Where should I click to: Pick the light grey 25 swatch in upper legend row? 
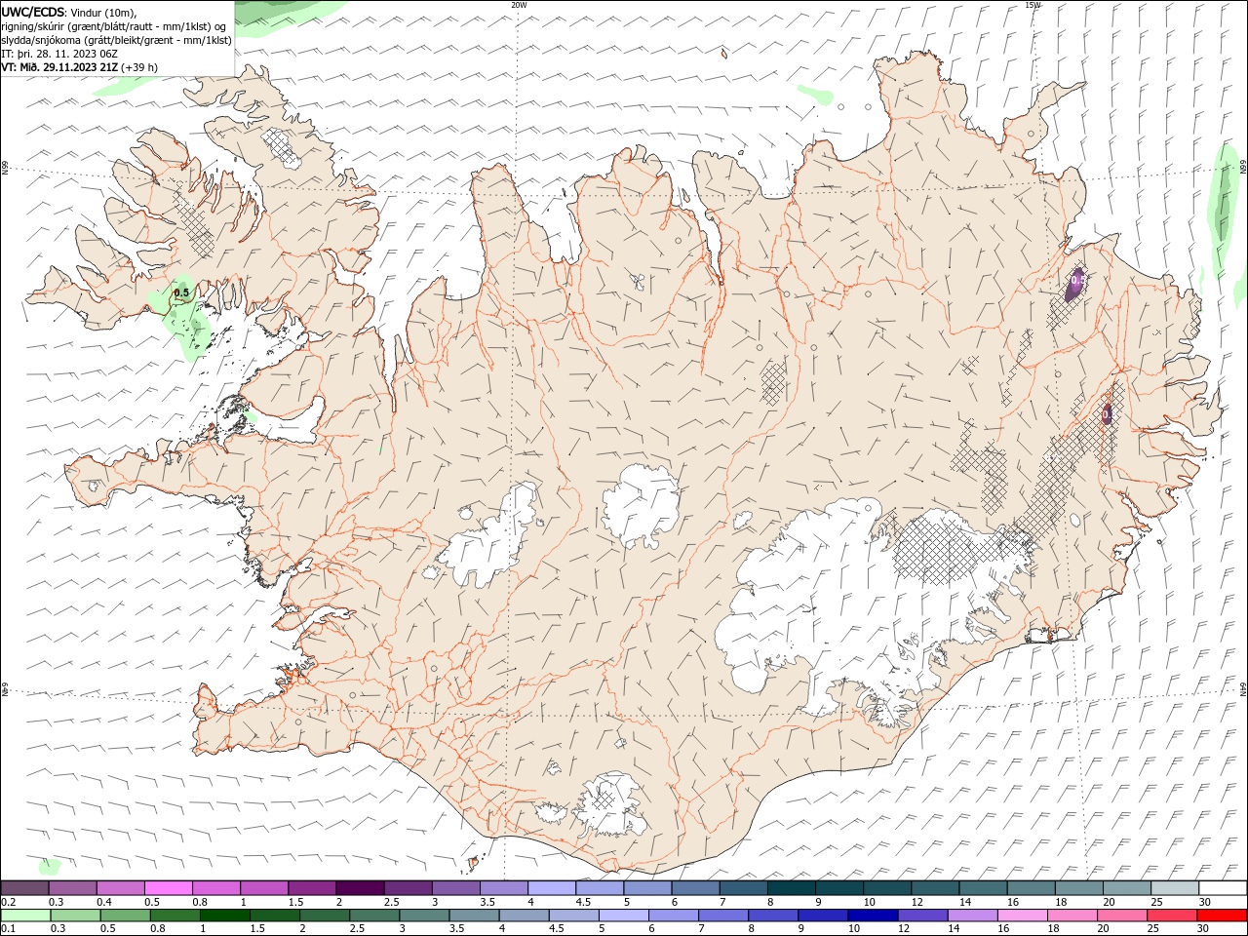coord(1174,888)
